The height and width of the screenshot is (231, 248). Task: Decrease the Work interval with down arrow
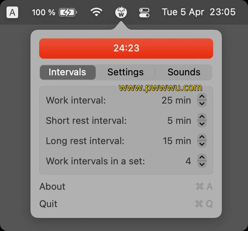click(x=202, y=104)
